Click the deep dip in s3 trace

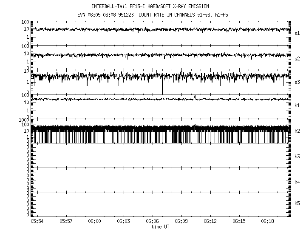tap(162, 90)
